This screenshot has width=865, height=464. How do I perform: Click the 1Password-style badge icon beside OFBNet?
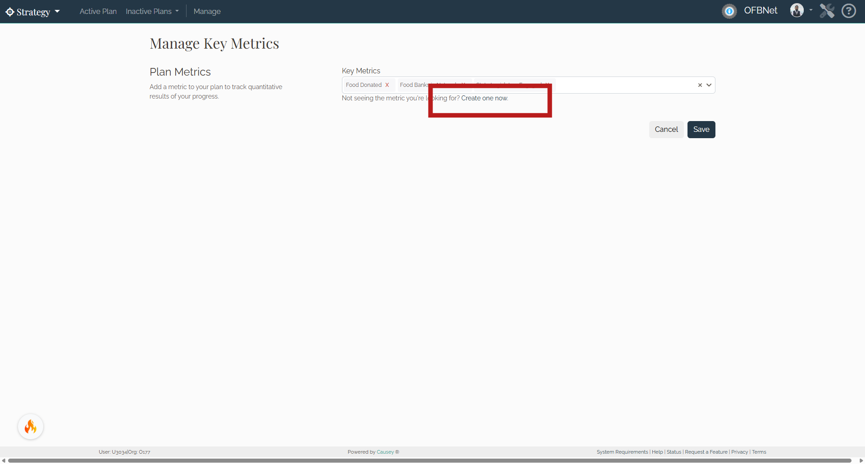point(729,11)
